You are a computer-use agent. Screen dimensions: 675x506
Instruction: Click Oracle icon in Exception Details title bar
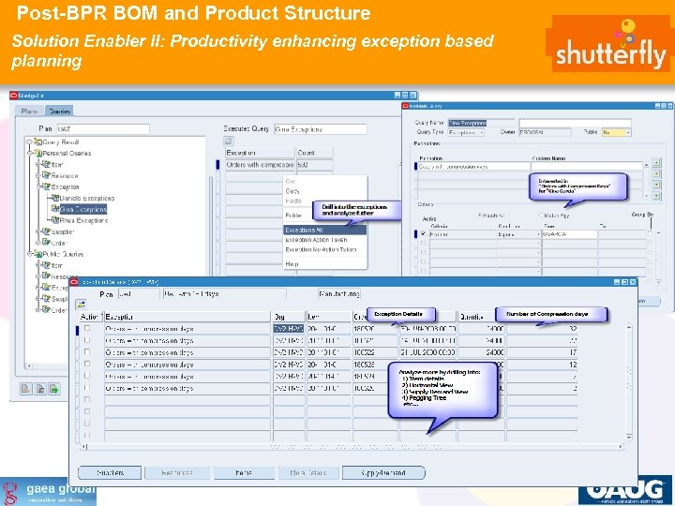74,282
